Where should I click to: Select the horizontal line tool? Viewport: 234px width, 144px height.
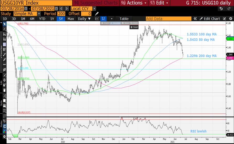pos(4,65)
